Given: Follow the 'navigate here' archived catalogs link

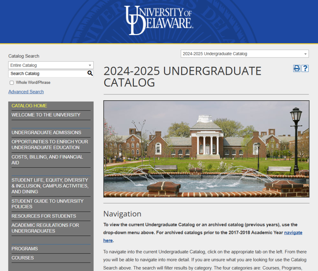Looking at the screenshot, I should [x=293, y=233].
